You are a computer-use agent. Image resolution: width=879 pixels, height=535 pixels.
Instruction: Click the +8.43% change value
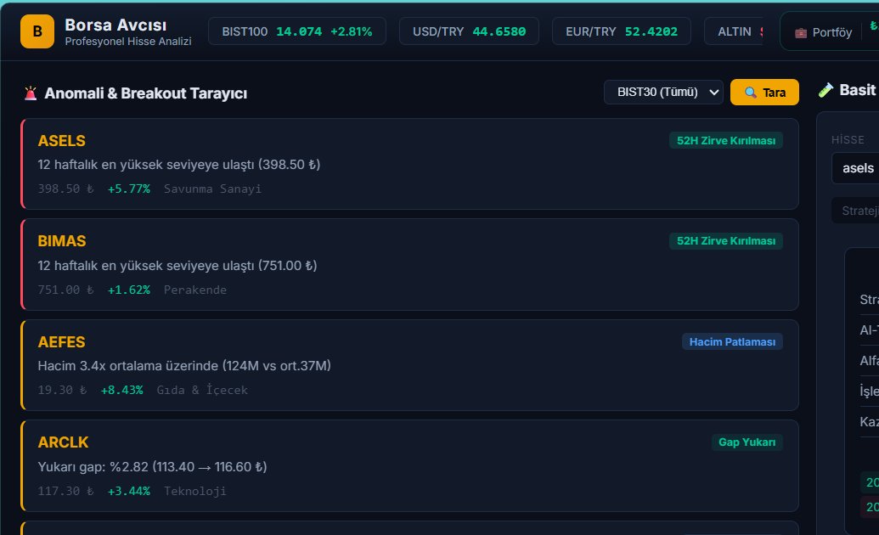(121, 391)
